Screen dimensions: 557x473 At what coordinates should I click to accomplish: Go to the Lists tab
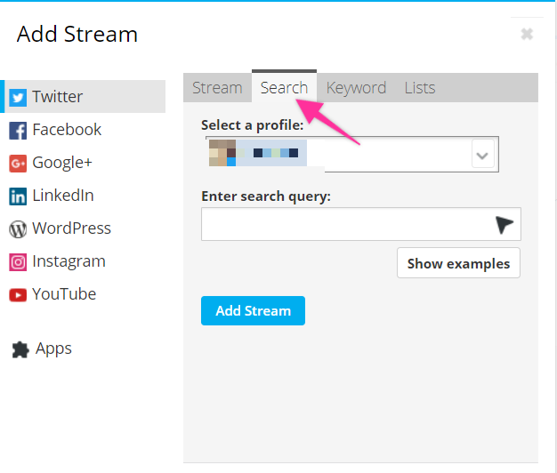[419, 88]
